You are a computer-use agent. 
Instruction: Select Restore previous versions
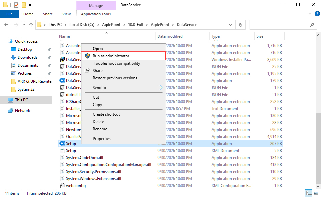[123, 78]
